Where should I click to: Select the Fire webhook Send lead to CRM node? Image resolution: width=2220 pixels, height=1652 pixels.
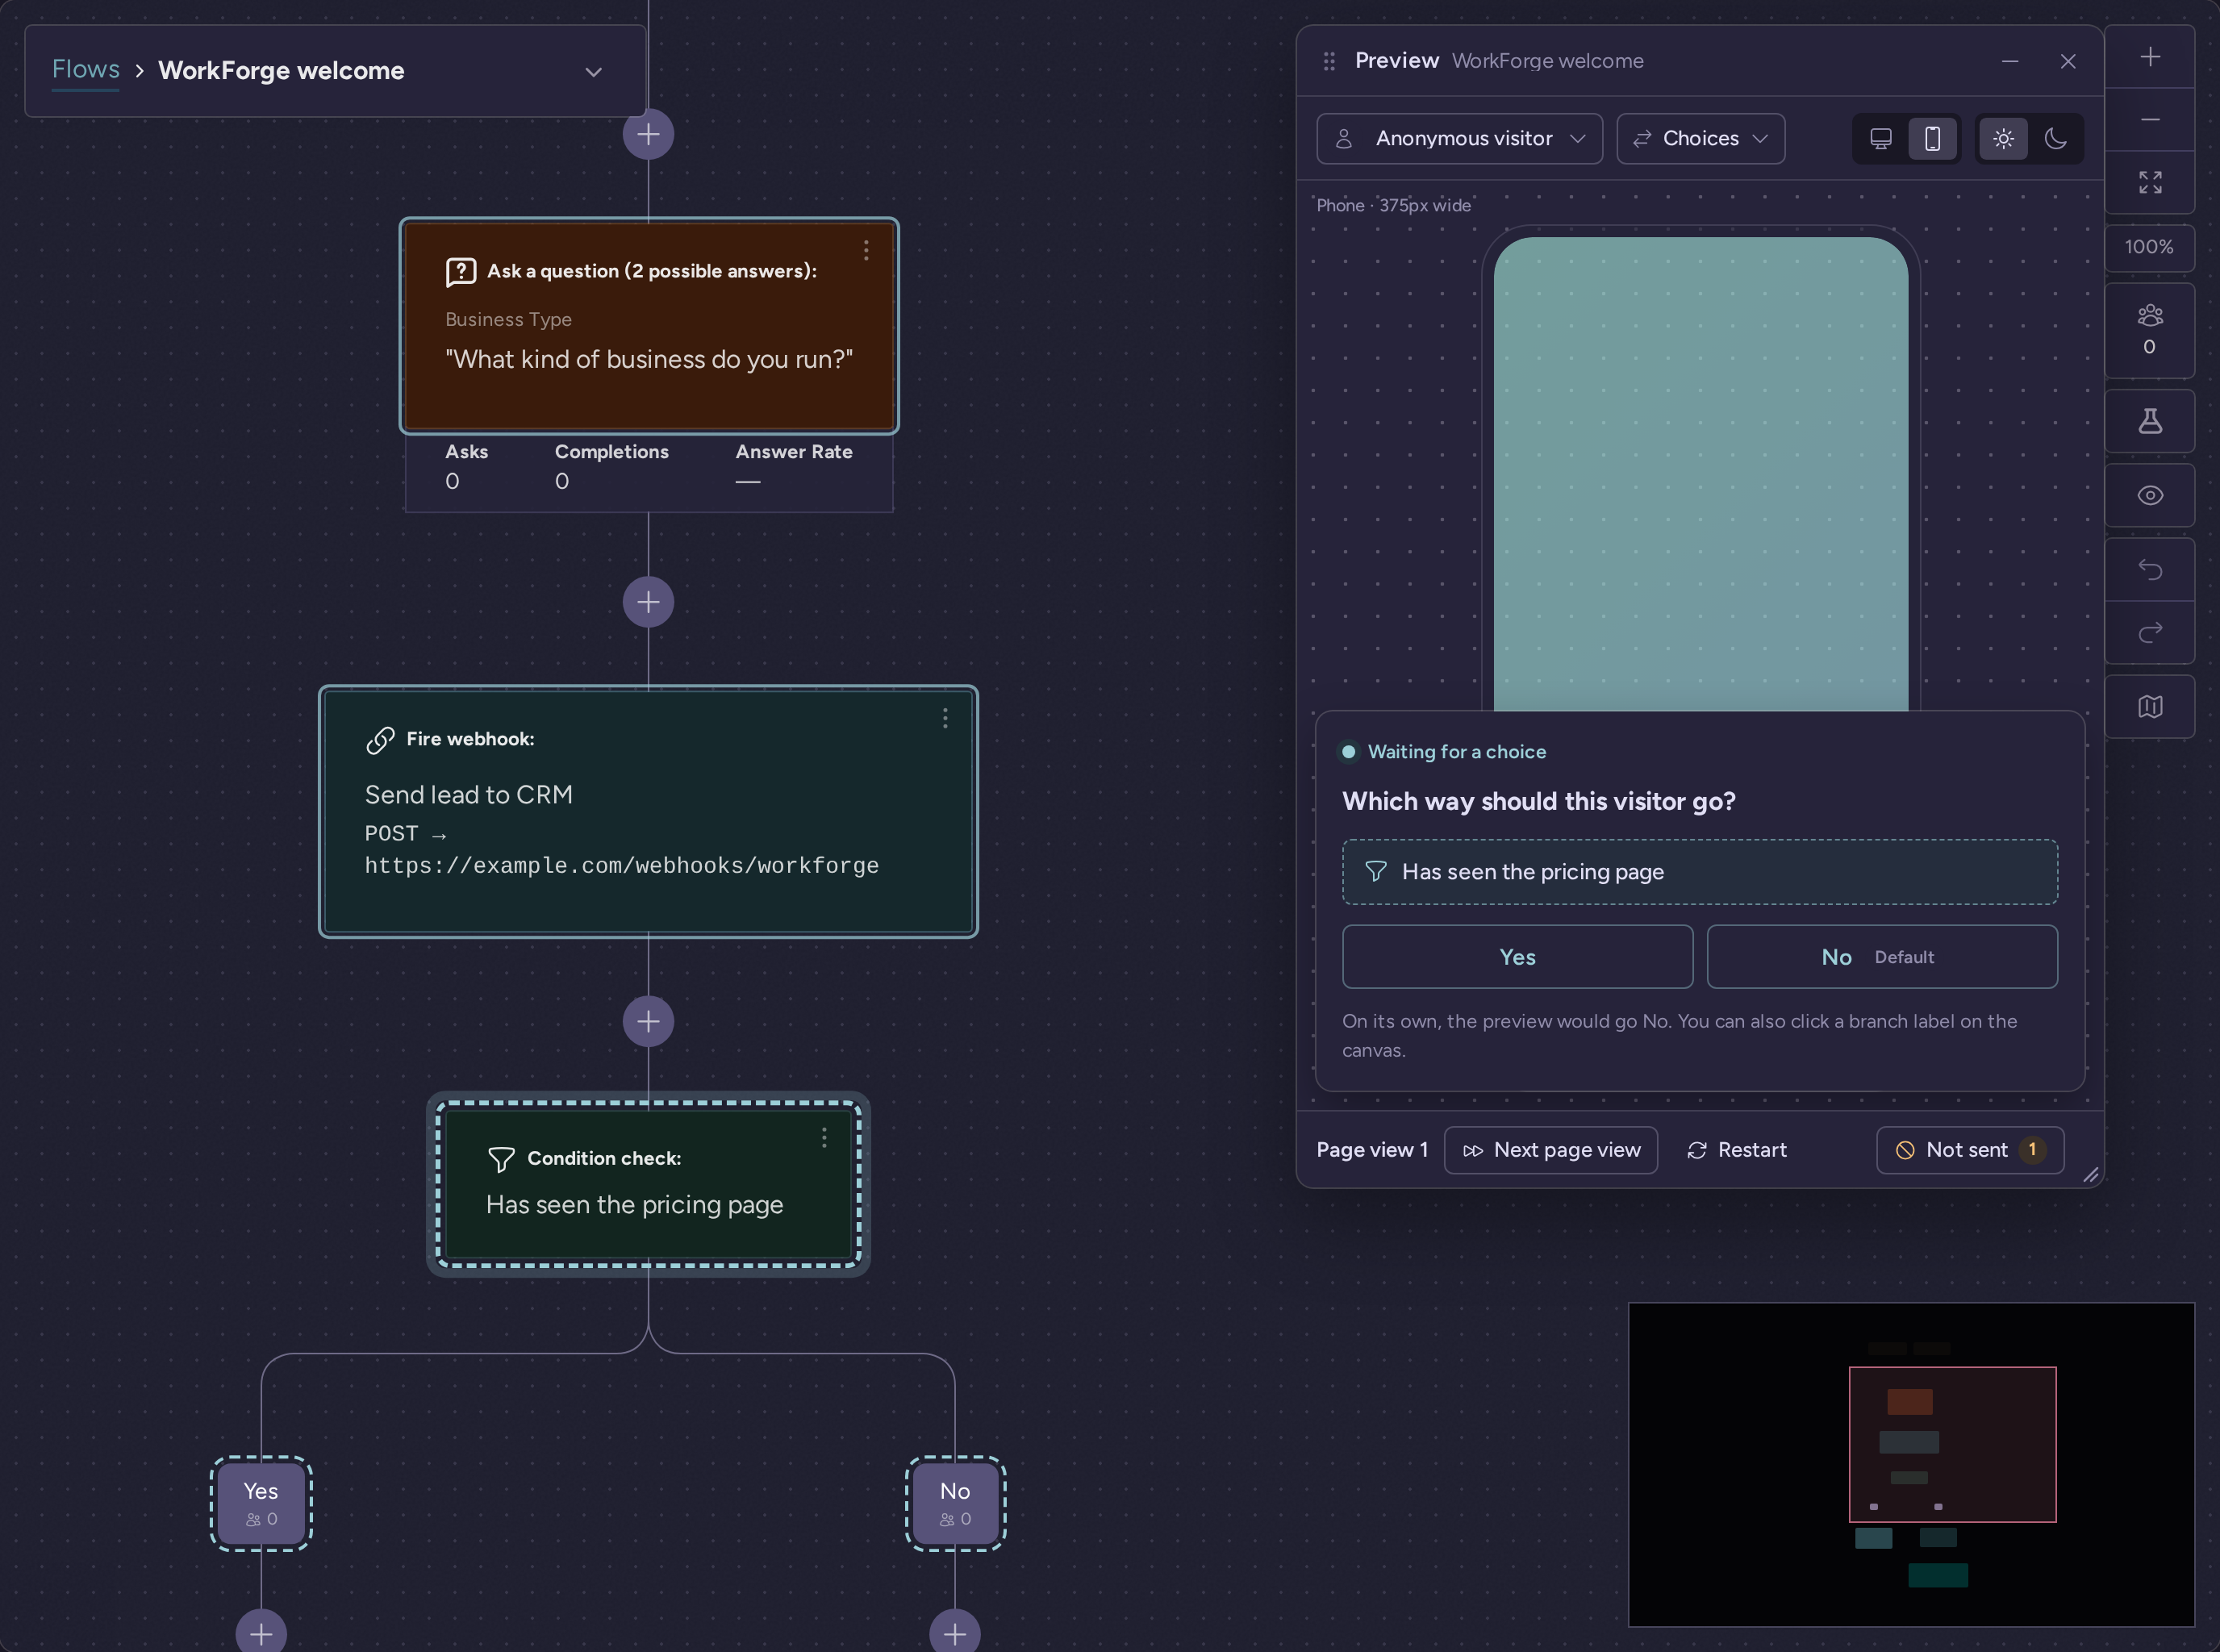(x=648, y=811)
